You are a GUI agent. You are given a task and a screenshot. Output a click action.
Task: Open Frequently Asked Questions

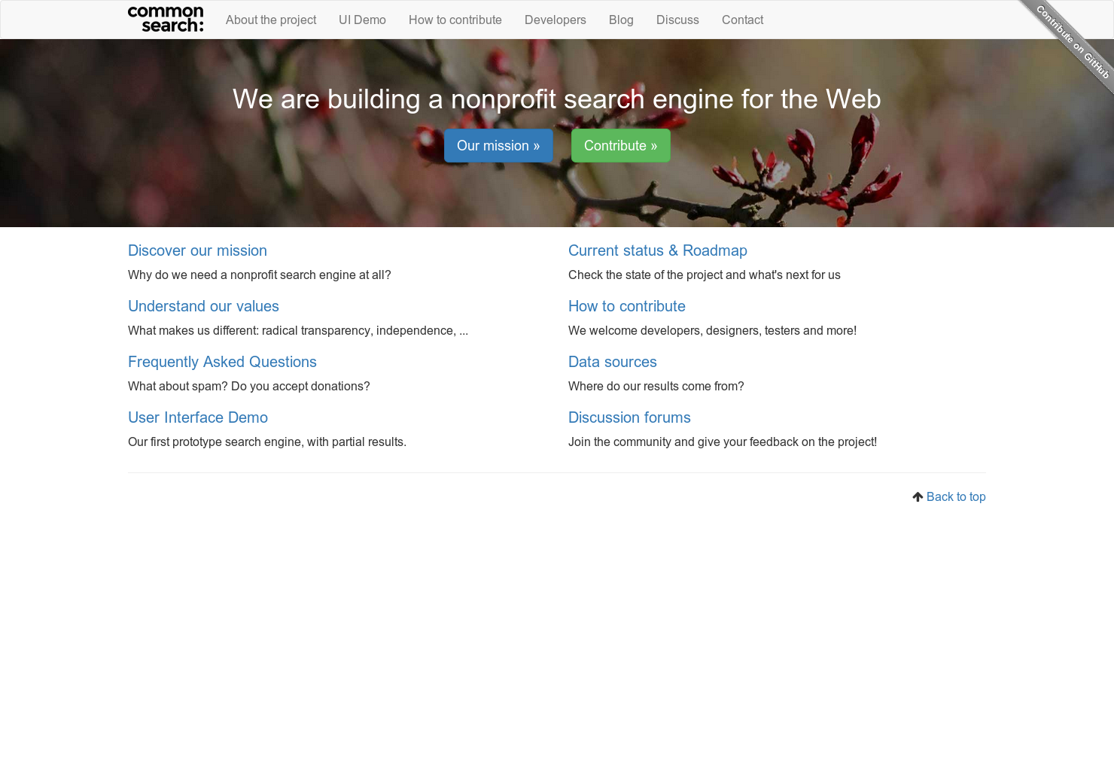point(222,362)
